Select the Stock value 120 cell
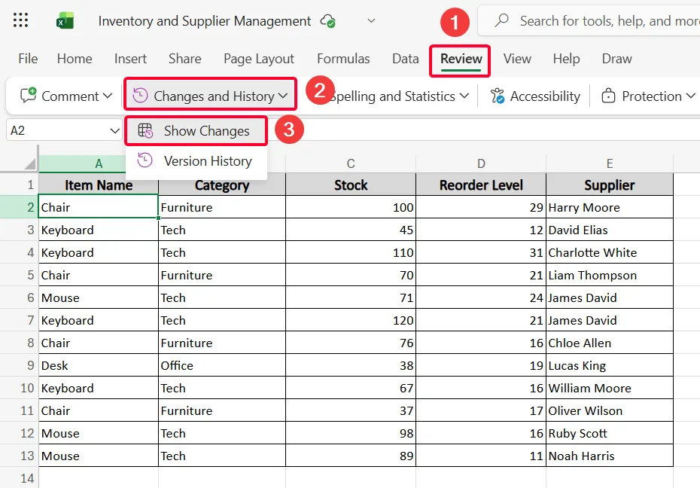Viewport: 700px width, 488px height. click(351, 320)
